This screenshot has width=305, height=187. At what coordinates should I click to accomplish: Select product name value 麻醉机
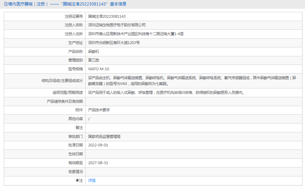coord(93,52)
